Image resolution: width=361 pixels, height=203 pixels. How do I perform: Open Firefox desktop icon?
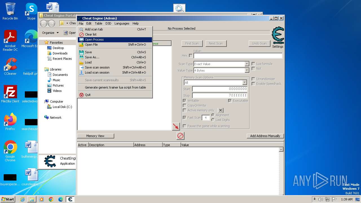coord(10,122)
